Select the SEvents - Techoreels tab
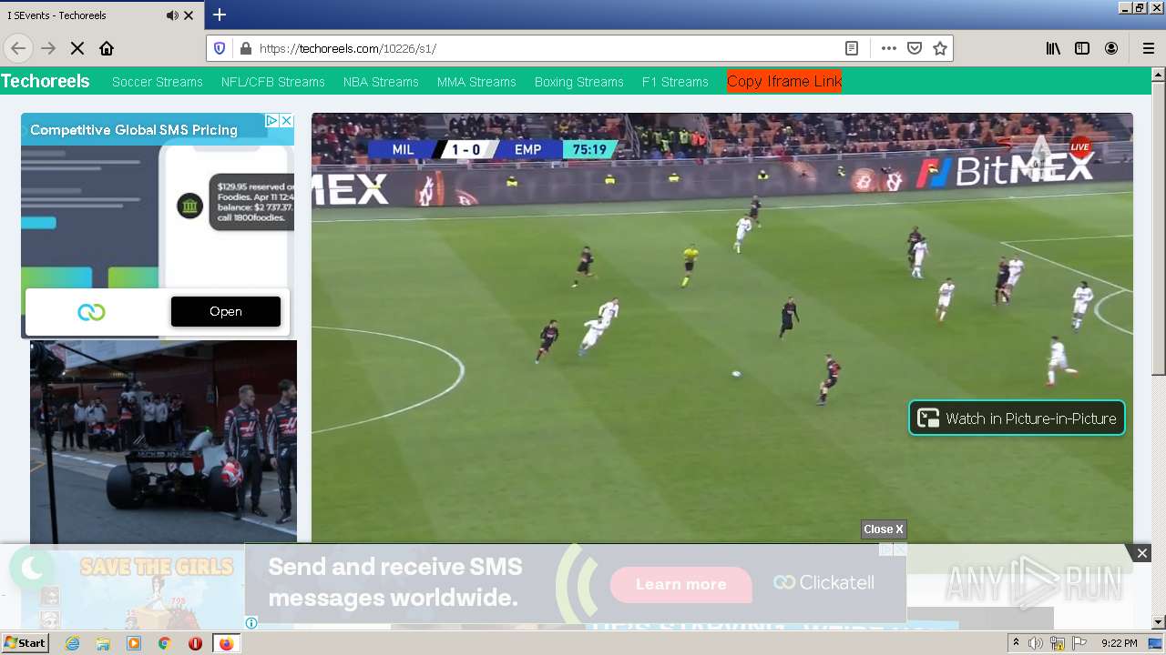This screenshot has width=1166, height=655. (x=101, y=15)
